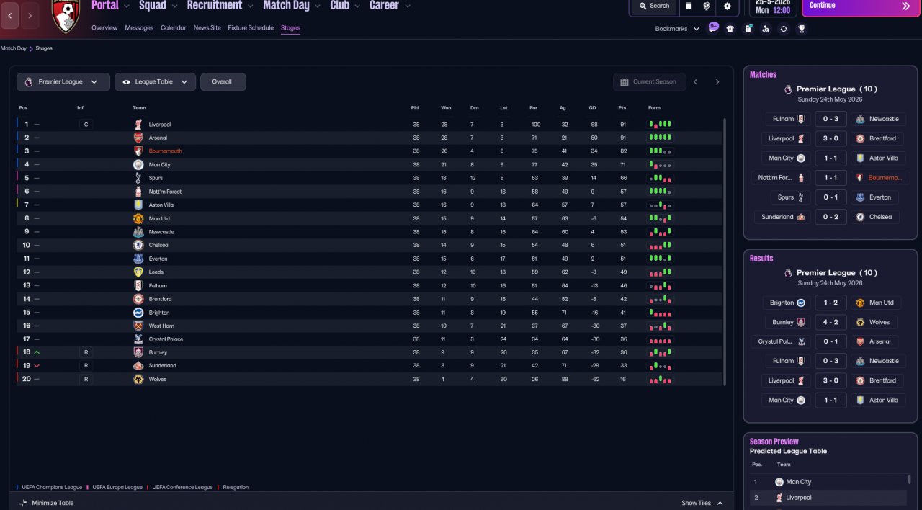This screenshot has height=510, width=922.
Task: Click the bookmark icon beside Search
Action: pos(689,6)
